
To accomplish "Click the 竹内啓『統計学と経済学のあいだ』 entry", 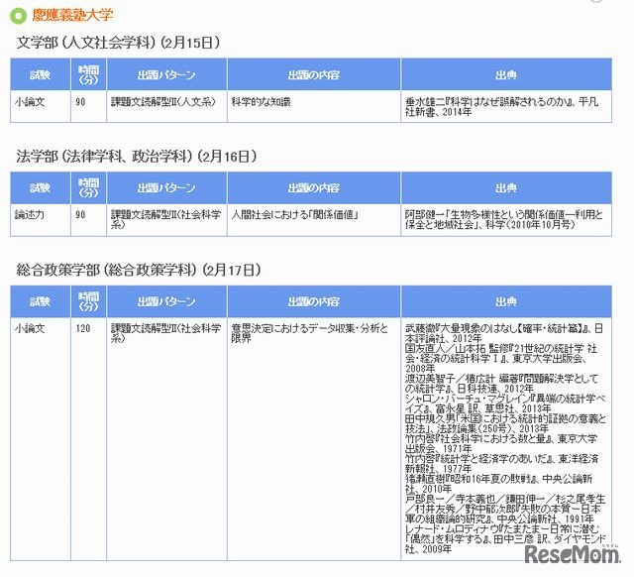I will [x=501, y=464].
